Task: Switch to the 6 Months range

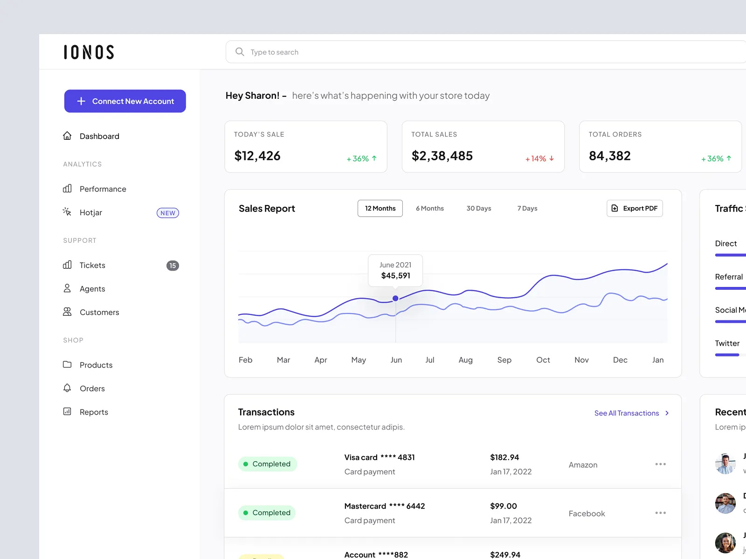Action: (430, 208)
